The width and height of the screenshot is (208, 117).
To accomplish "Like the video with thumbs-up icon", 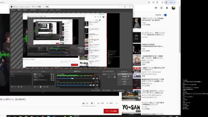I will [84, 103].
